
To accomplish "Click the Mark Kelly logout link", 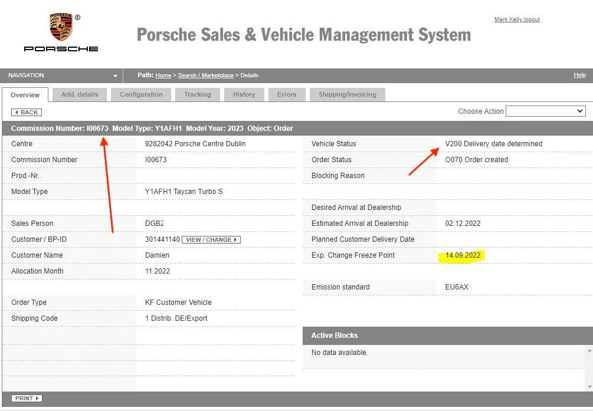I will (x=517, y=19).
